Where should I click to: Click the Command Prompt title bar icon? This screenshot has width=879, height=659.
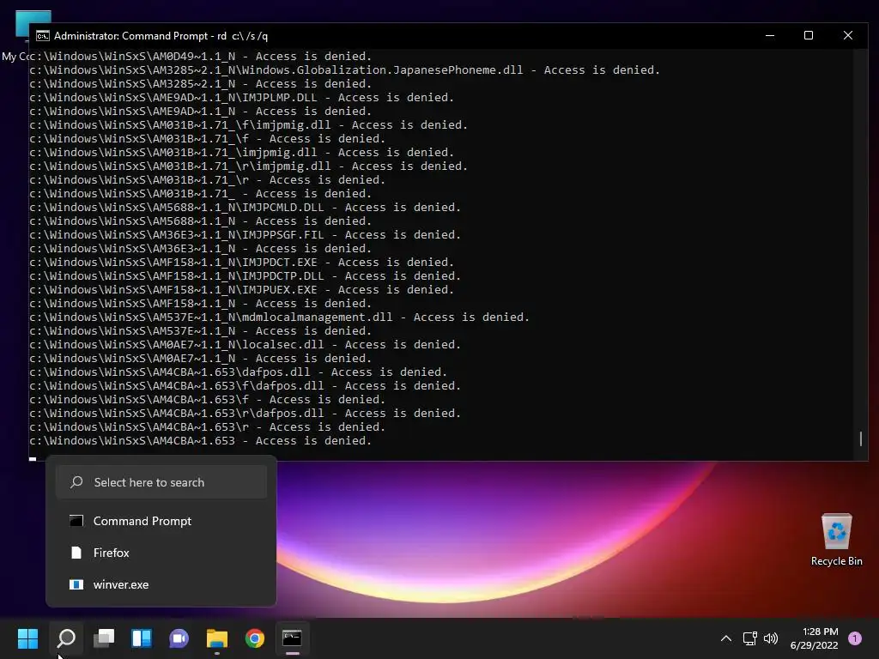click(x=43, y=36)
